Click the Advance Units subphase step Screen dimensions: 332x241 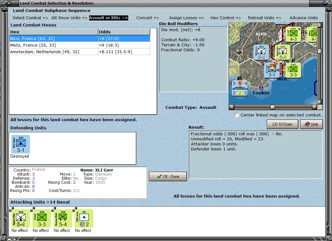coord(304,18)
